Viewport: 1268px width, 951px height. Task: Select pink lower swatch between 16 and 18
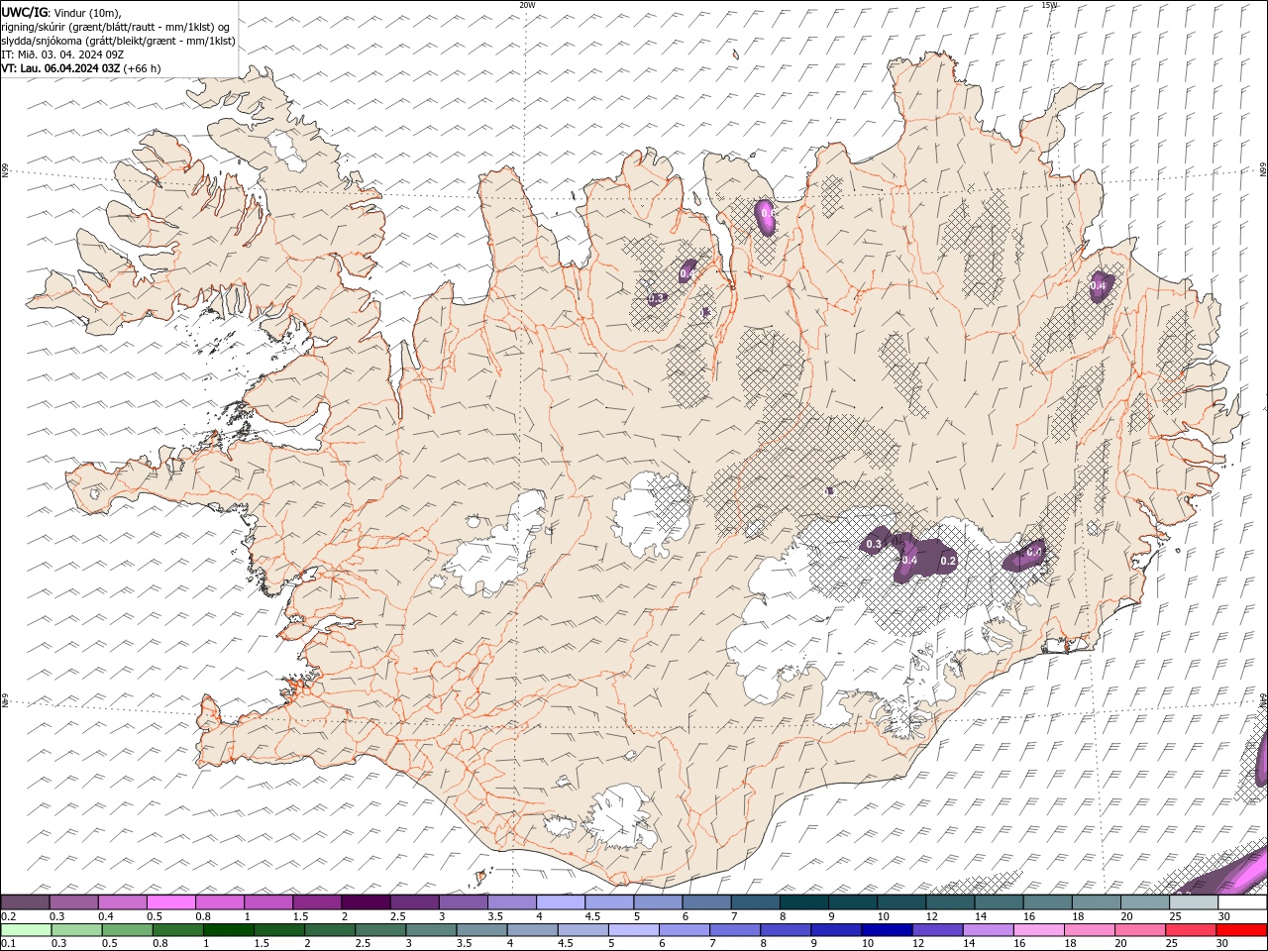click(x=1039, y=930)
